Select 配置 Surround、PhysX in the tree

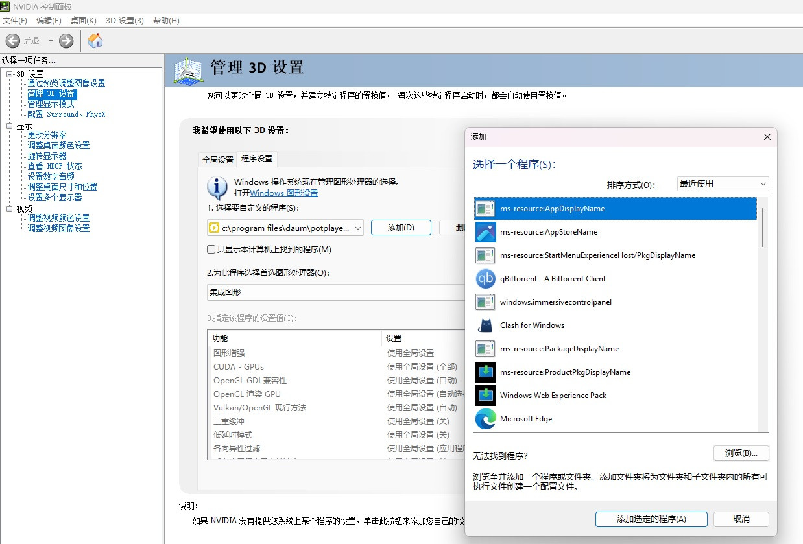click(x=66, y=114)
